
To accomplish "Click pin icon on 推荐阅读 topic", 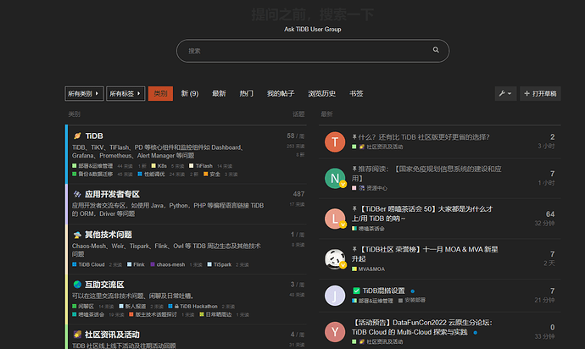I will point(354,169).
